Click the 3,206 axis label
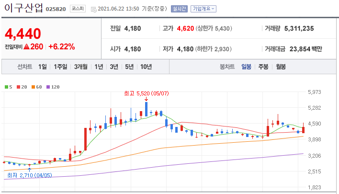The height and width of the screenshot is (194, 339). 315,156
